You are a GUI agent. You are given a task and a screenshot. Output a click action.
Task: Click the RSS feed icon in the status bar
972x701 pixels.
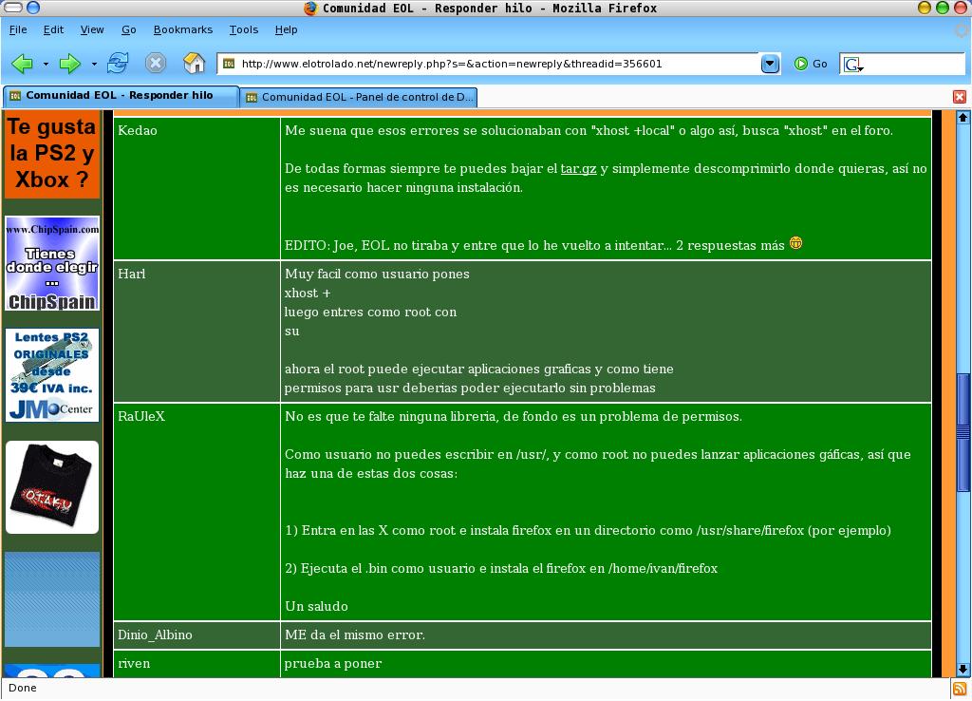pos(960,689)
